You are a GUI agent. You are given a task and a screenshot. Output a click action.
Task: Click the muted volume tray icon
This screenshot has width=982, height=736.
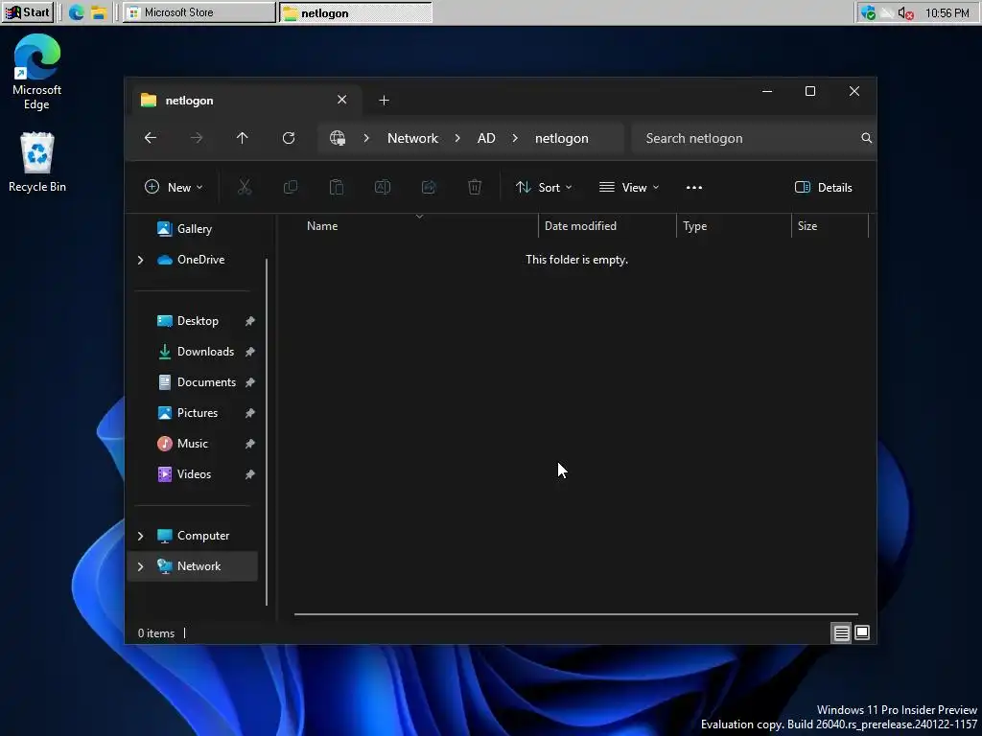tap(905, 12)
